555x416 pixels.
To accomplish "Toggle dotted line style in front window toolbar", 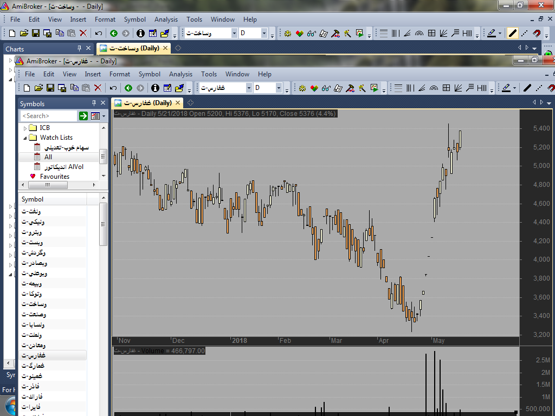I will point(539,88).
